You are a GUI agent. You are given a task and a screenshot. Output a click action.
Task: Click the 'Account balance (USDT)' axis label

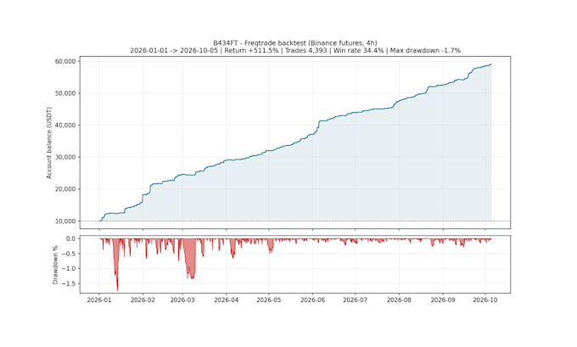point(49,143)
